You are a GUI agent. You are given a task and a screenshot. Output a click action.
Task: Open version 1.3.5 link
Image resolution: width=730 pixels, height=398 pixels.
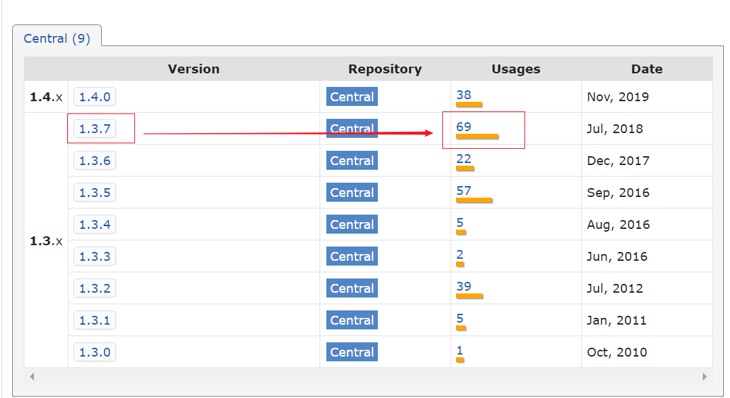(x=94, y=192)
